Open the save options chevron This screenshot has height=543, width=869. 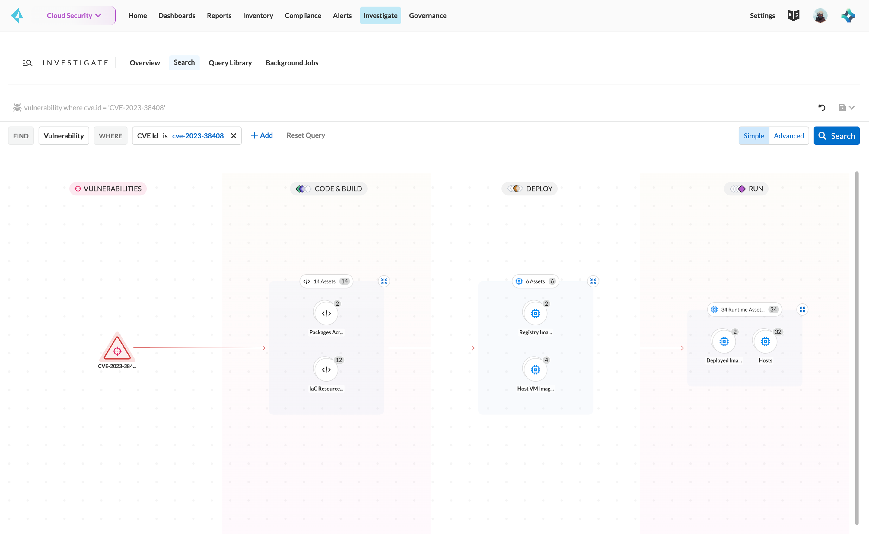[852, 107]
